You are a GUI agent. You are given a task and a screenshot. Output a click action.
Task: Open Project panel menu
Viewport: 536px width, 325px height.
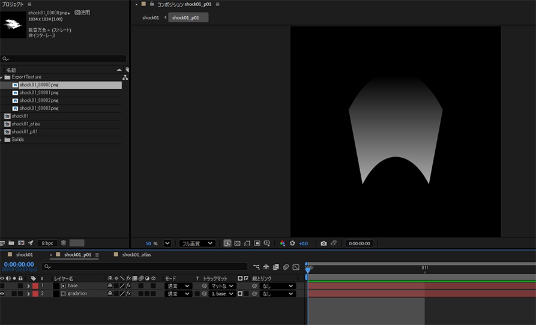pyautogui.click(x=30, y=4)
